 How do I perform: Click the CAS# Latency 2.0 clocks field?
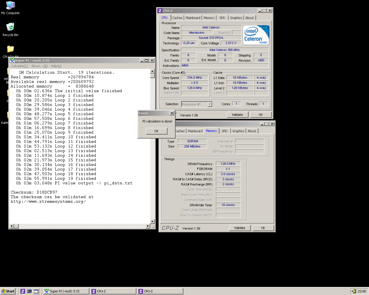pyautogui.click(x=228, y=174)
